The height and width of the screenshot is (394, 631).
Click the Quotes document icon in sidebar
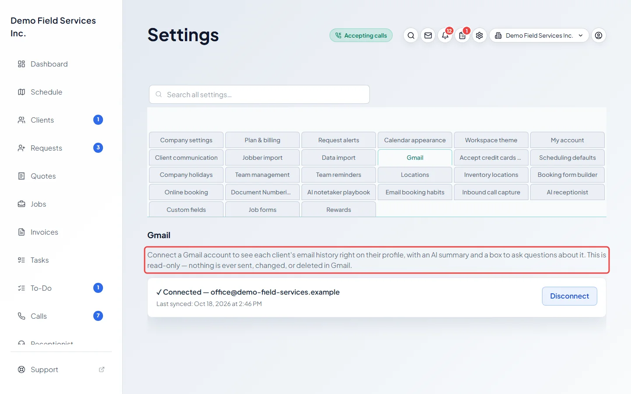click(21, 176)
